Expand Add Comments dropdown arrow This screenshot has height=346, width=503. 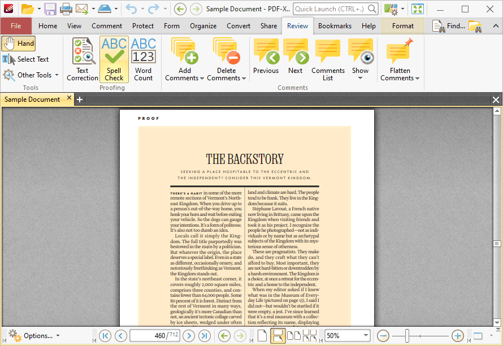(202, 79)
